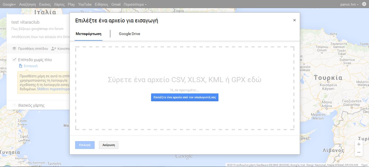Click the Kayseri city label on the map
The height and width of the screenshot is (167, 369).
pyautogui.click(x=328, y=89)
